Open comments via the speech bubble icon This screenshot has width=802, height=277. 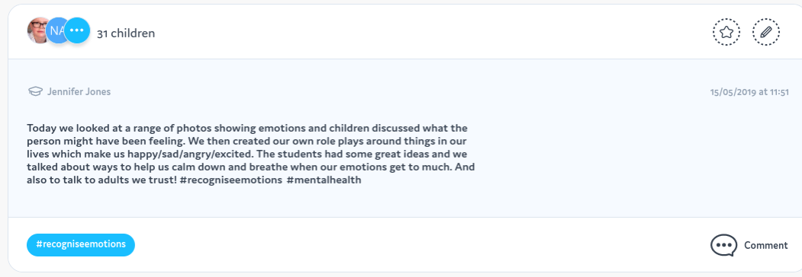723,245
